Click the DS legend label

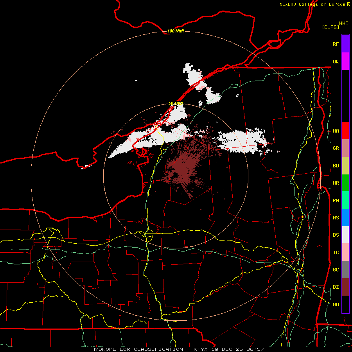(336, 235)
